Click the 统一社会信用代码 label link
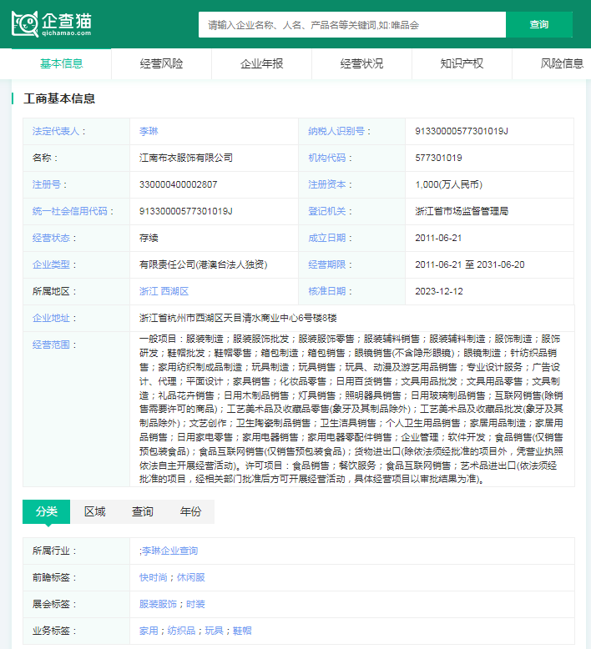The width and height of the screenshot is (591, 649). point(69,211)
